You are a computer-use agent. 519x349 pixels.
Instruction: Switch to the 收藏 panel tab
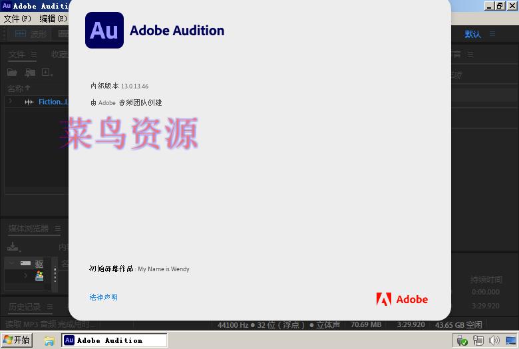60,55
